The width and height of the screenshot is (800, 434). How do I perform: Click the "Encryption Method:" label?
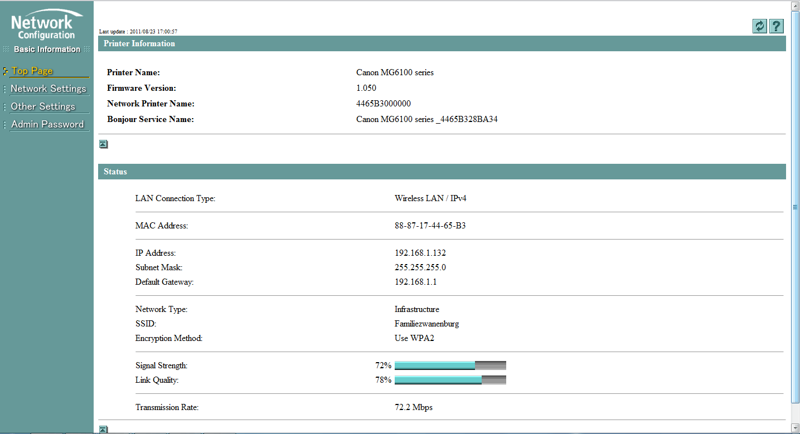[169, 338]
